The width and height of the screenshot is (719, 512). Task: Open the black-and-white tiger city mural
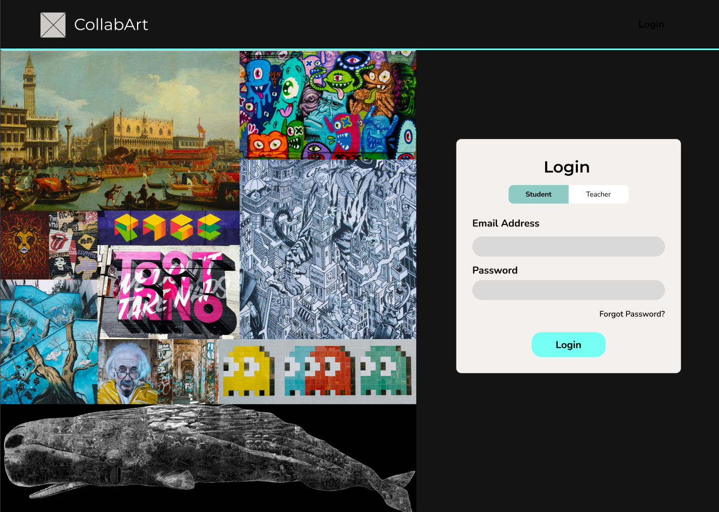[328, 249]
